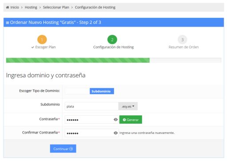Click the hamburger icon in blue header

tap(8, 23)
